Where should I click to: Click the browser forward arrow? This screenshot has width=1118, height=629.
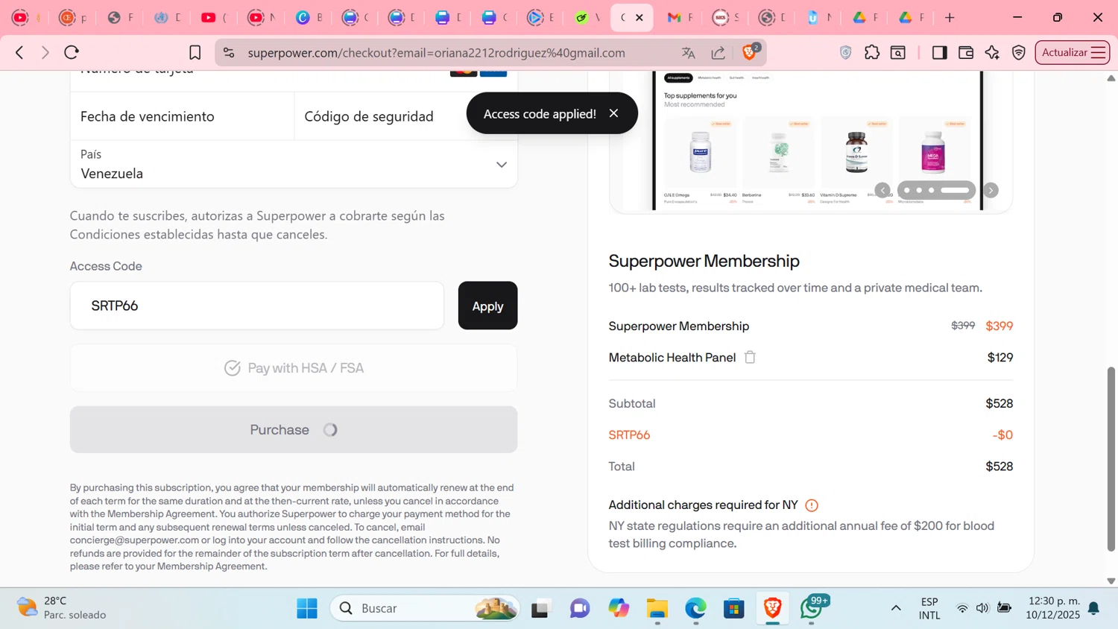(x=45, y=52)
